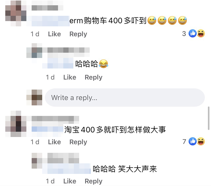The width and height of the screenshot is (211, 186).
Task: Open avatar beside the Write a reply box
Action: 34,97
